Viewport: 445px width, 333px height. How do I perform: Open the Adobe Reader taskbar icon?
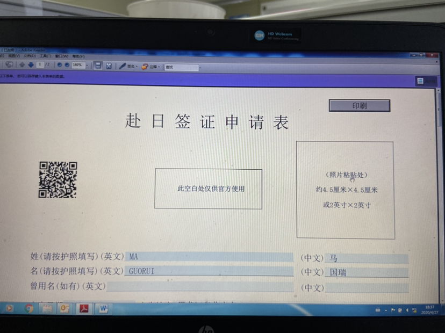[84, 308]
